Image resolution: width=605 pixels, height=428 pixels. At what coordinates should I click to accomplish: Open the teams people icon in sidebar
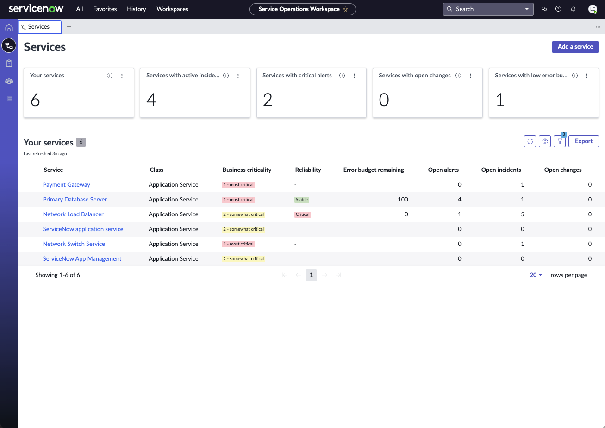click(x=9, y=81)
